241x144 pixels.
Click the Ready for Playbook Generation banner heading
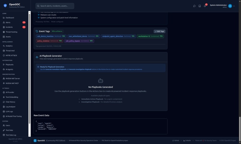pyautogui.click(x=52, y=67)
